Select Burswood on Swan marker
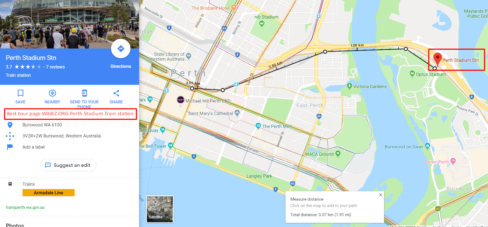The height and width of the screenshot is (227, 488). (427, 146)
